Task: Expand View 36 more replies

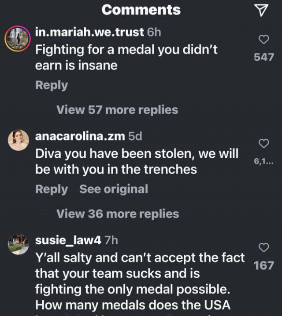Action: pos(118,214)
